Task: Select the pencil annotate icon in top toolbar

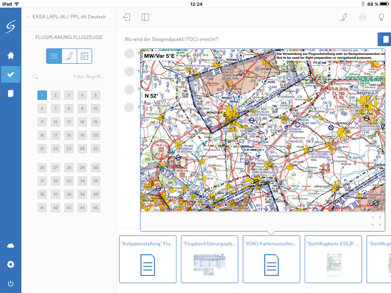Action: [x=343, y=17]
